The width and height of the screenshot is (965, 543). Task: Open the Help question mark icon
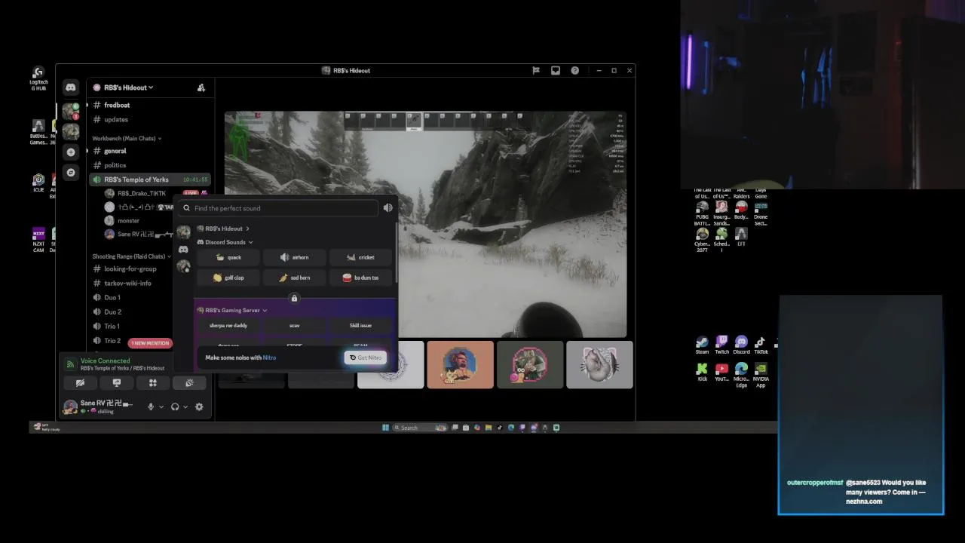575,70
